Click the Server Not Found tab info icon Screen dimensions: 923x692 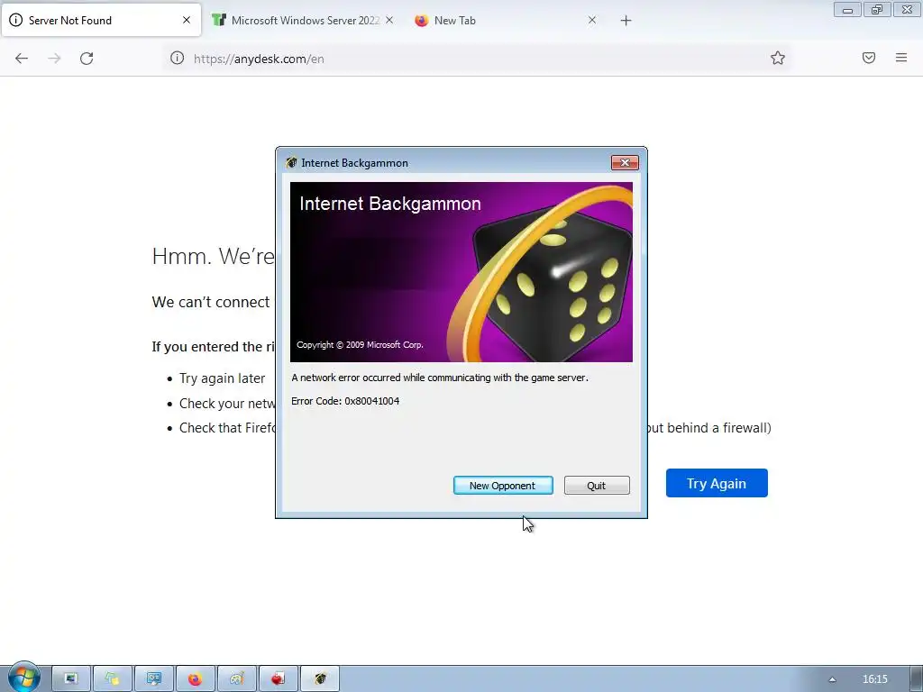16,20
